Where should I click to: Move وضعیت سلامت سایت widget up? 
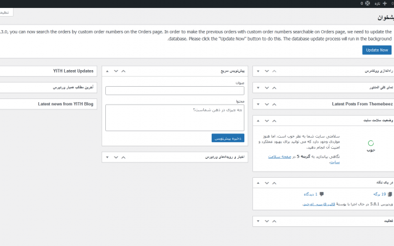pyautogui.click(x=274, y=121)
